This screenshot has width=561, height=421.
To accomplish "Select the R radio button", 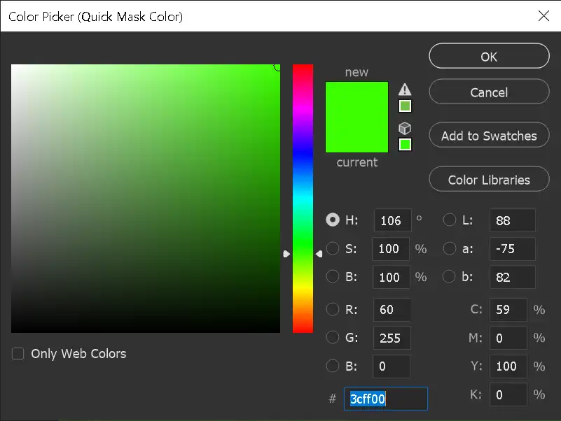I will tap(333, 310).
